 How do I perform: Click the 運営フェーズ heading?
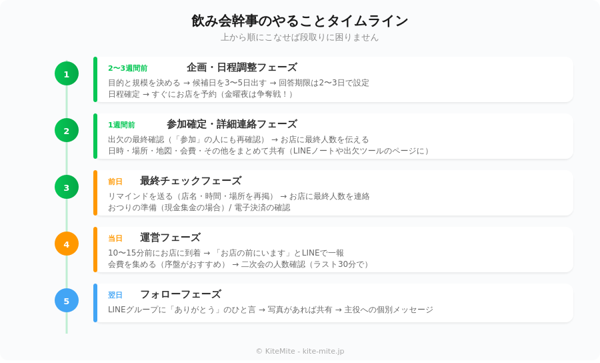pos(170,238)
